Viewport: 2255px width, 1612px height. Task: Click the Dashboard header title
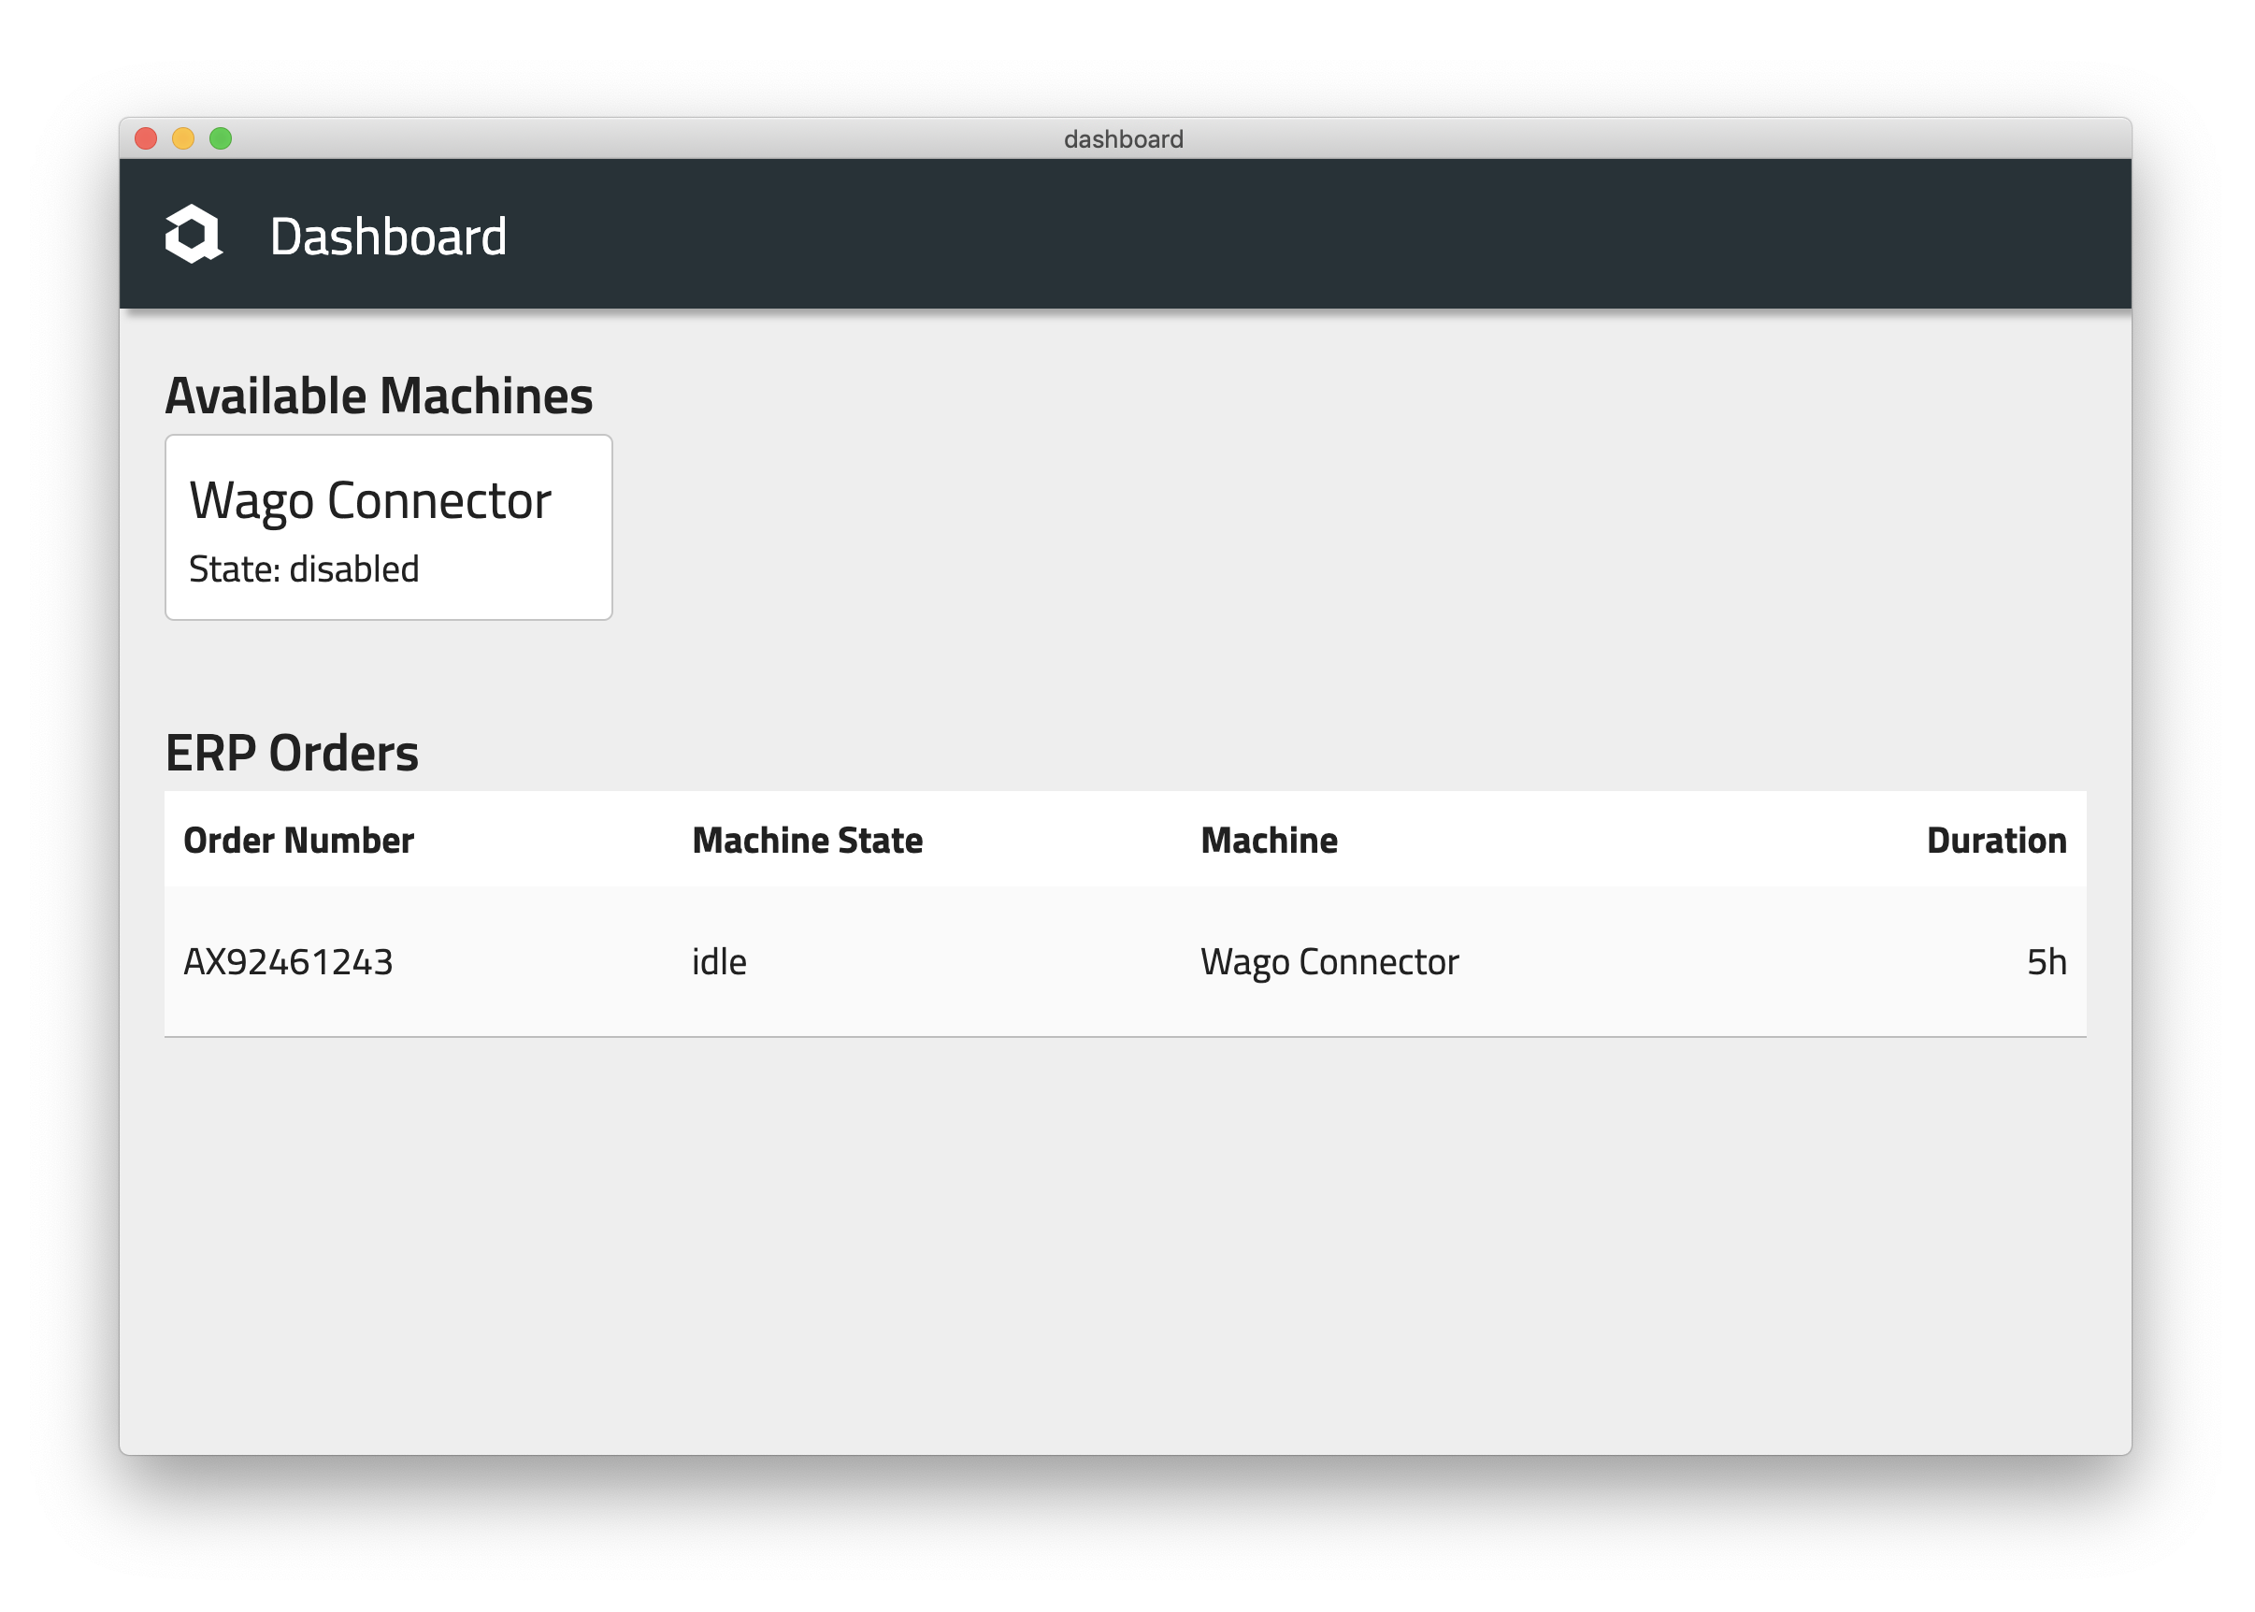pyautogui.click(x=388, y=237)
